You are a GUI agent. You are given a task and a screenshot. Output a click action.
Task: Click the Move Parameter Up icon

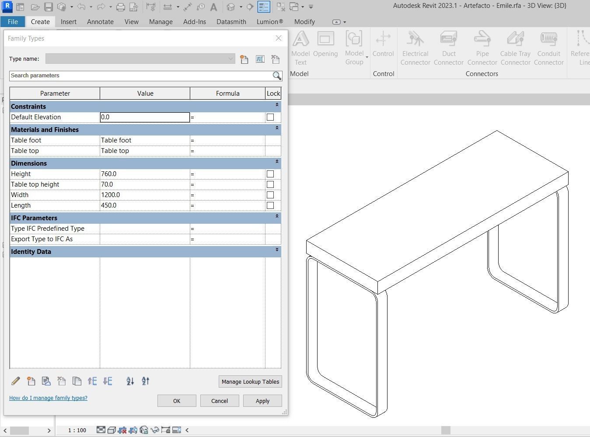coord(92,381)
